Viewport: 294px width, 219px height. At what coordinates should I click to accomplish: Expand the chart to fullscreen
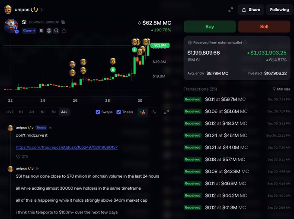tap(166, 112)
